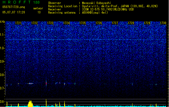
Task: Click the 'meteor' label
Action: tap(38, 8)
